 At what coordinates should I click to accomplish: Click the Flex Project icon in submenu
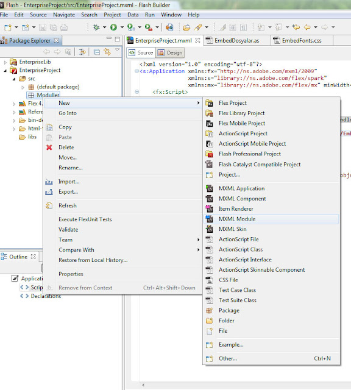210,103
